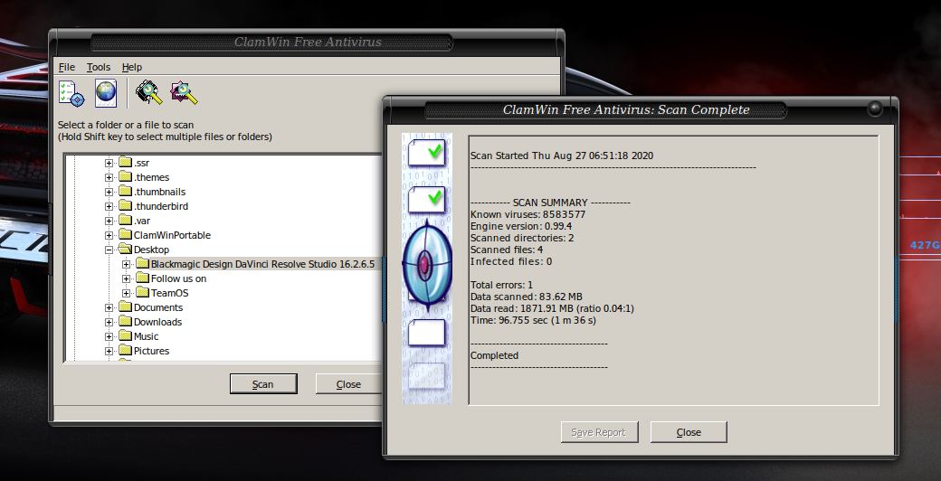Collapse the Desktop tree node
This screenshot has height=481, width=941.
pos(109,250)
